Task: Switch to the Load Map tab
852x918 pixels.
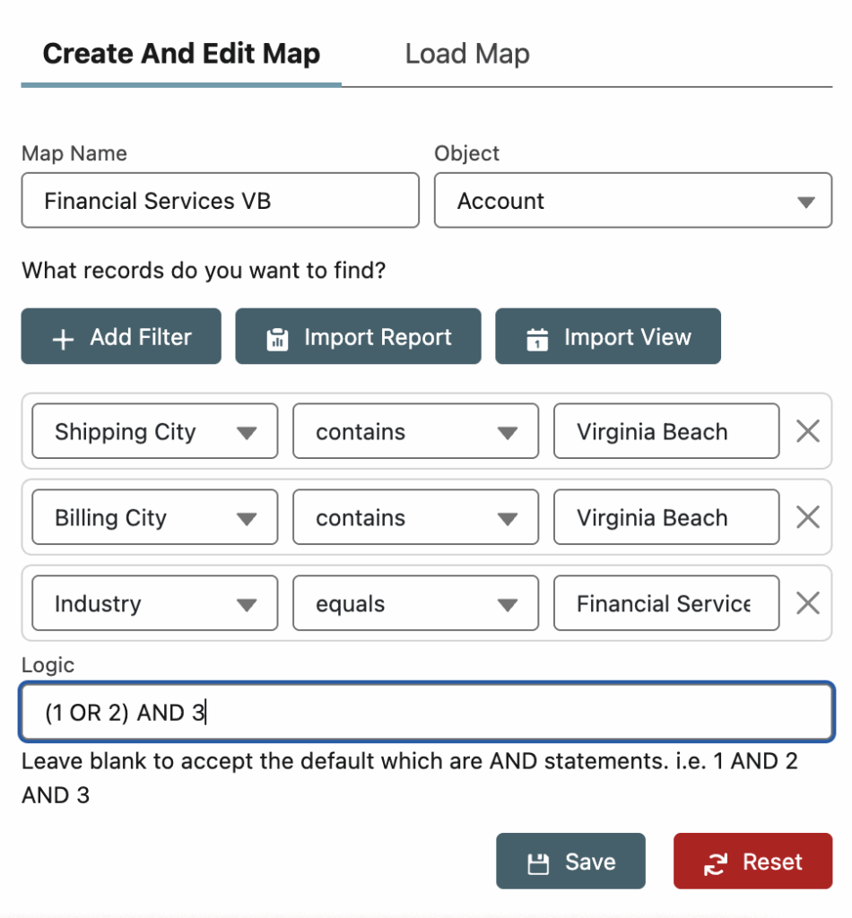Action: 467,54
